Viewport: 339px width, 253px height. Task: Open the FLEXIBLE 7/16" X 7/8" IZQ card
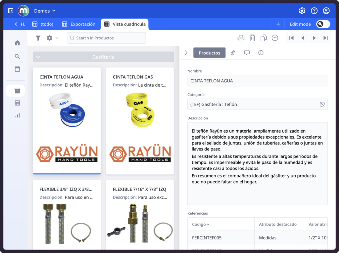(140, 215)
